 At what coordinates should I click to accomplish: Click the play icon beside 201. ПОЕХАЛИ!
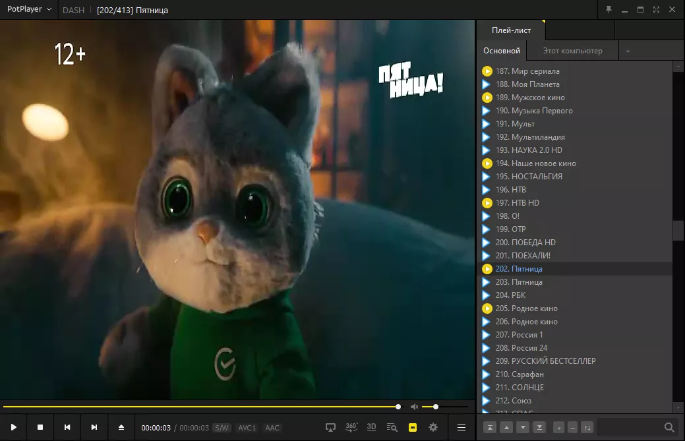(486, 255)
